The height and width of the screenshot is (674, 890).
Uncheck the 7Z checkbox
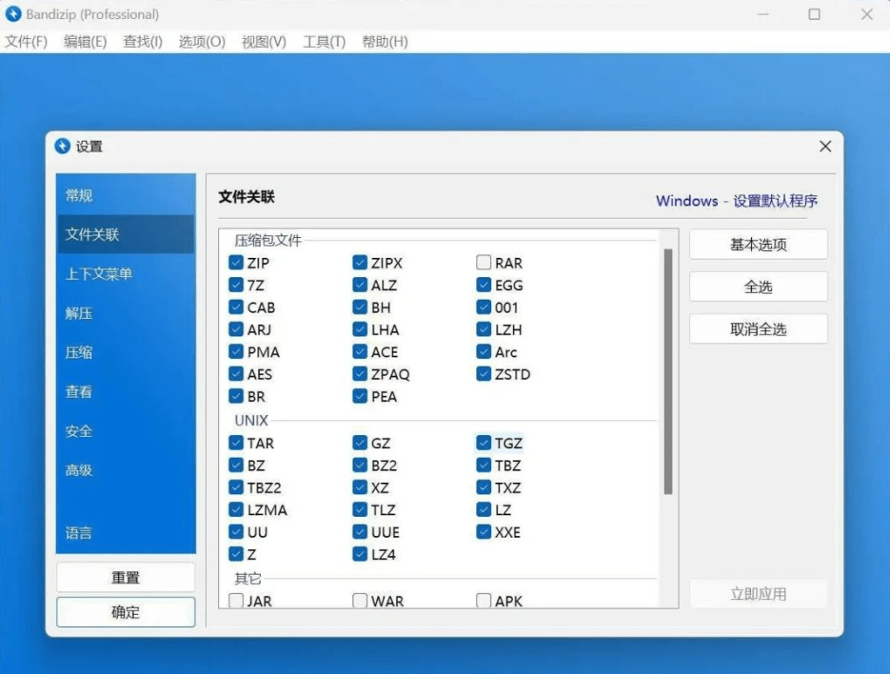click(x=236, y=285)
